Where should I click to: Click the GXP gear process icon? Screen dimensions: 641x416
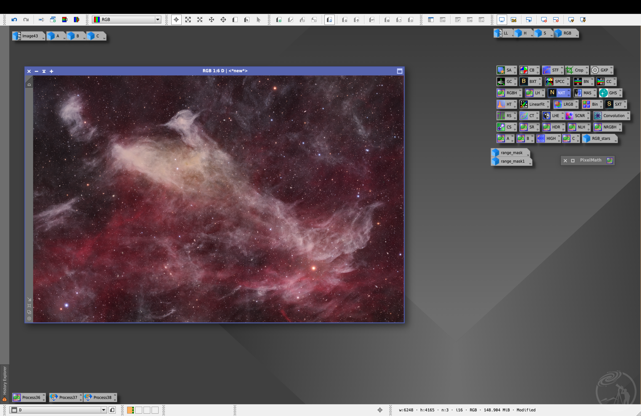[602, 70]
